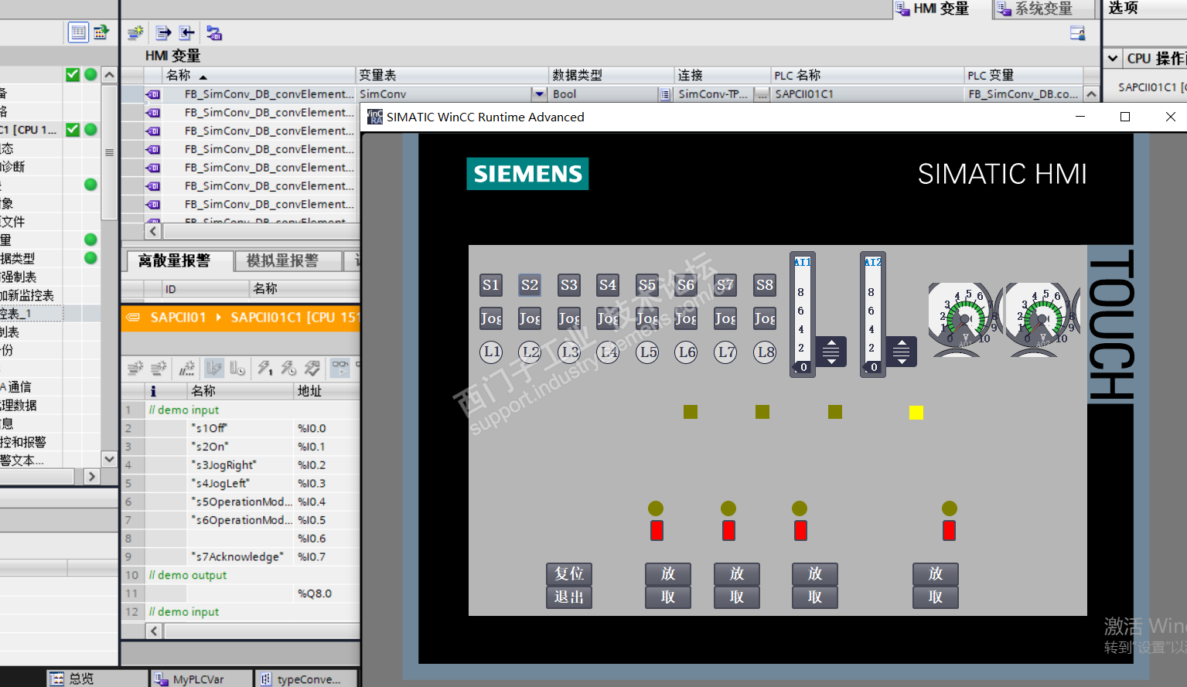This screenshot has width=1187, height=687.
Task: Click the "s7Acknowledge" tag name cell
Action: tap(240, 556)
